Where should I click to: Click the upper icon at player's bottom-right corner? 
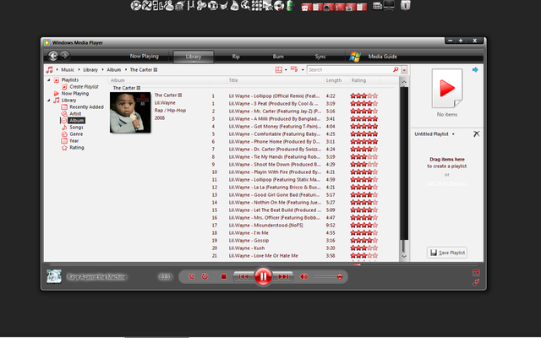(x=476, y=273)
